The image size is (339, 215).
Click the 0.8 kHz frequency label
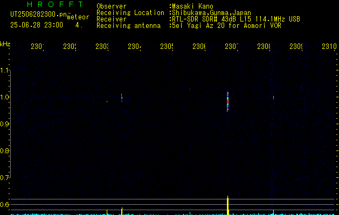pyautogui.click(x=4, y=150)
